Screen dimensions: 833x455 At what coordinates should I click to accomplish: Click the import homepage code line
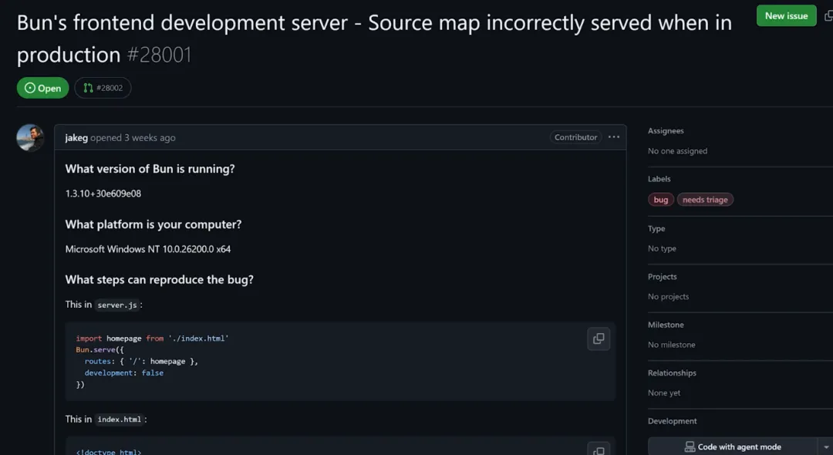click(x=152, y=339)
